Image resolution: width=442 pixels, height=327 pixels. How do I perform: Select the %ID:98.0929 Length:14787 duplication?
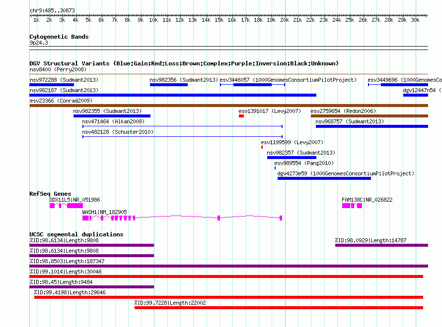coord(381,245)
